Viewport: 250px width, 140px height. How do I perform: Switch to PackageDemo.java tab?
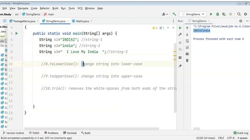click(x=24, y=21)
